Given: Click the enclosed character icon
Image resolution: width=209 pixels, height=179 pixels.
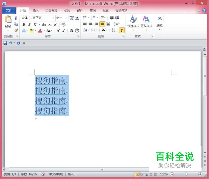Looking at the screenshot, I should 77,30.
